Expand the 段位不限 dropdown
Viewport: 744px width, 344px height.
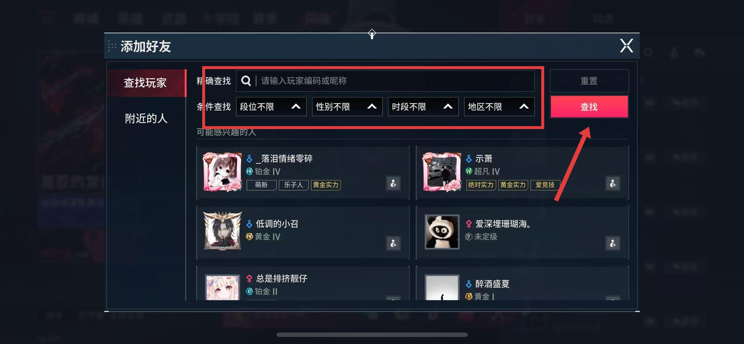point(271,106)
